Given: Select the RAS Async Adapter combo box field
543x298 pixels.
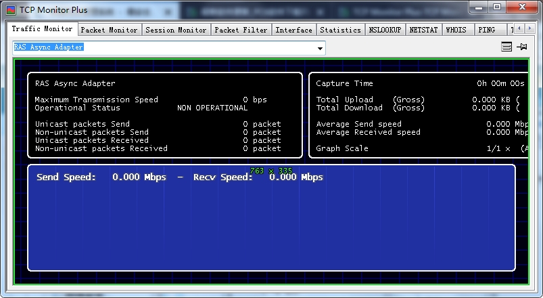Looking at the screenshot, I should pyautogui.click(x=169, y=48).
